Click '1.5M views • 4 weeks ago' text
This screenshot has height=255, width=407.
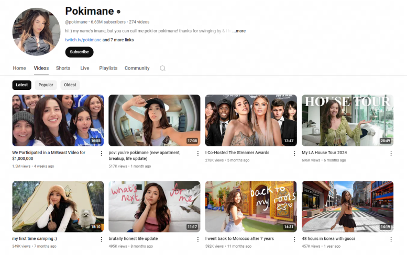(33, 166)
